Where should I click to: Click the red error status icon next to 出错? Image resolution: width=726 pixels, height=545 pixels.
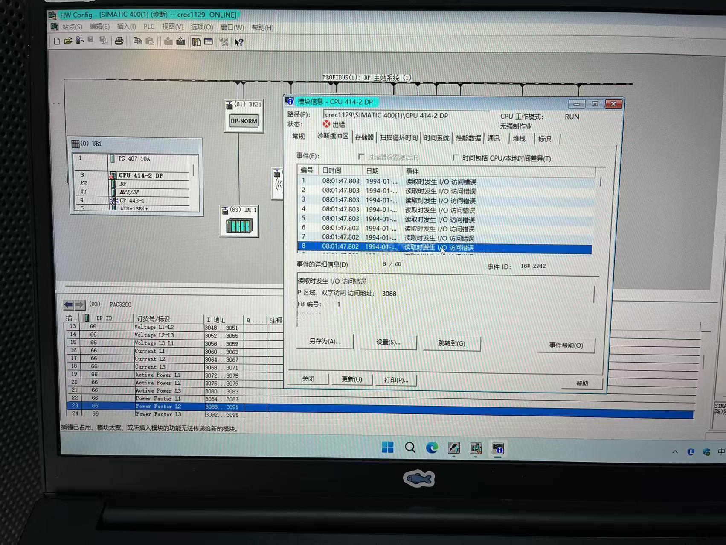click(x=326, y=124)
